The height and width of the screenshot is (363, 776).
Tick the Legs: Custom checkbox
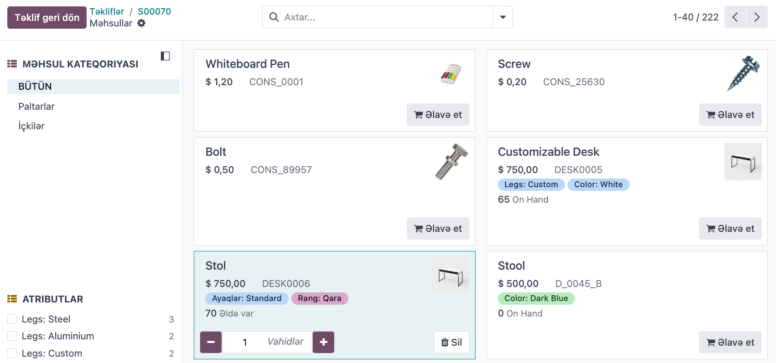coord(12,353)
